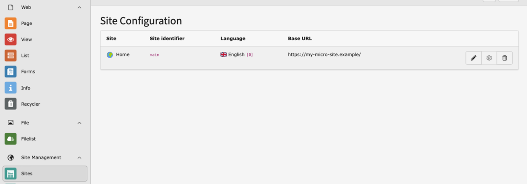Collapse the Web module group chevron
Screen dimensions: 527x184
(80, 7)
